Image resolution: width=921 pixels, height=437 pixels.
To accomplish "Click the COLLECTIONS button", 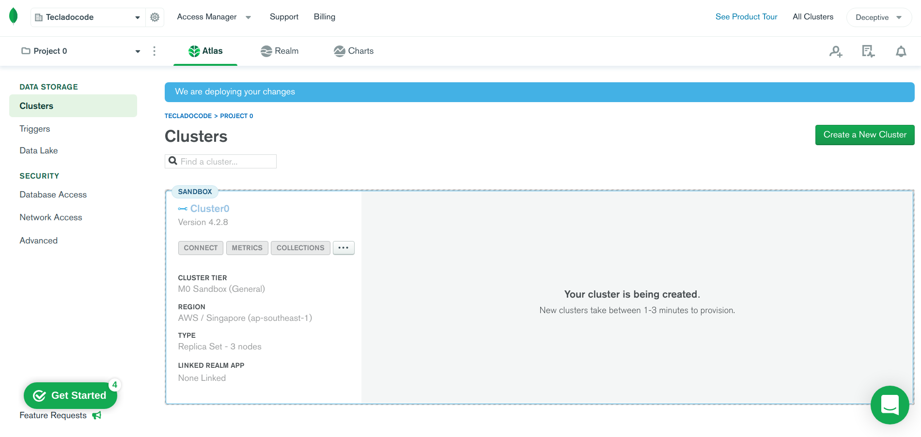I will (x=300, y=248).
